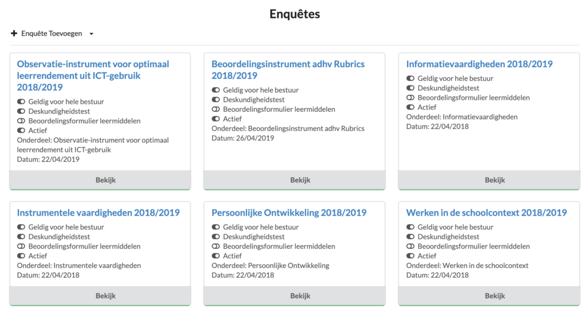This screenshot has height=312, width=587.
Task: Expand the Enquête Toevoegen dropdown arrow
Action: pos(91,34)
